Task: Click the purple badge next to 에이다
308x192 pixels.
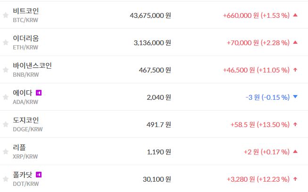Action: pos(39,93)
